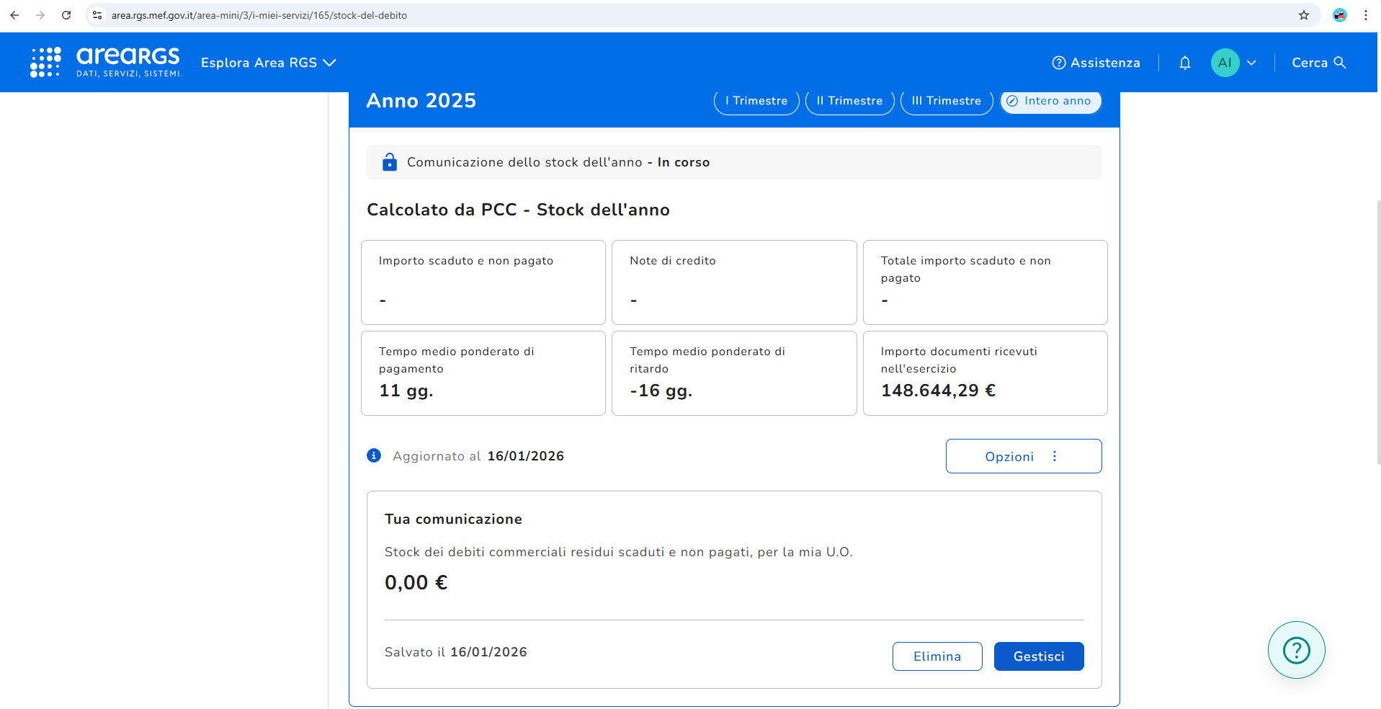Click the Elimina button
The height and width of the screenshot is (709, 1381).
[937, 656]
